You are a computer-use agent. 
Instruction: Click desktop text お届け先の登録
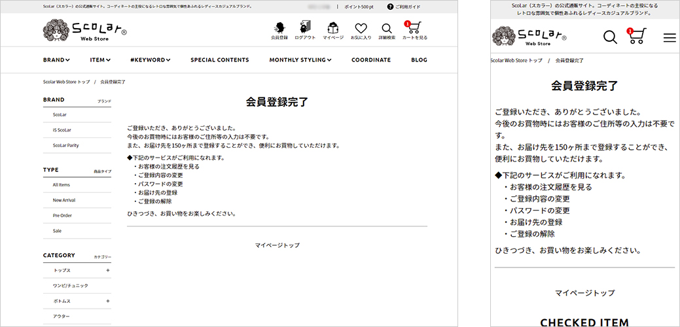click(x=158, y=193)
